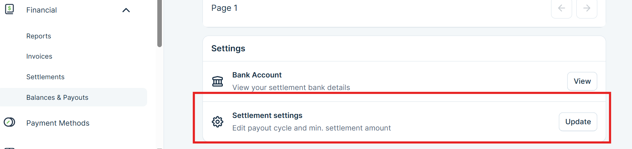Click the Page 1 label
The height and width of the screenshot is (149, 632).
[224, 8]
